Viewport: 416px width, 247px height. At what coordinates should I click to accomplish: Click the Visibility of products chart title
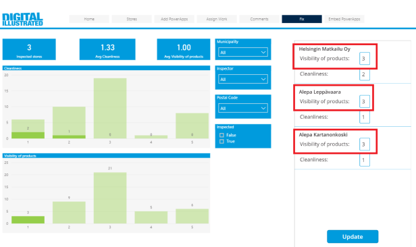[x=106, y=156]
